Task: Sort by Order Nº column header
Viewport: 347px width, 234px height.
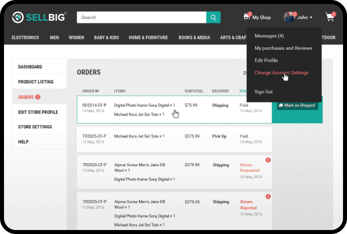Action: click(x=91, y=91)
